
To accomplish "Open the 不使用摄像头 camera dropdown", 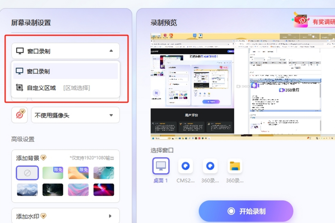I will click(x=75, y=115).
